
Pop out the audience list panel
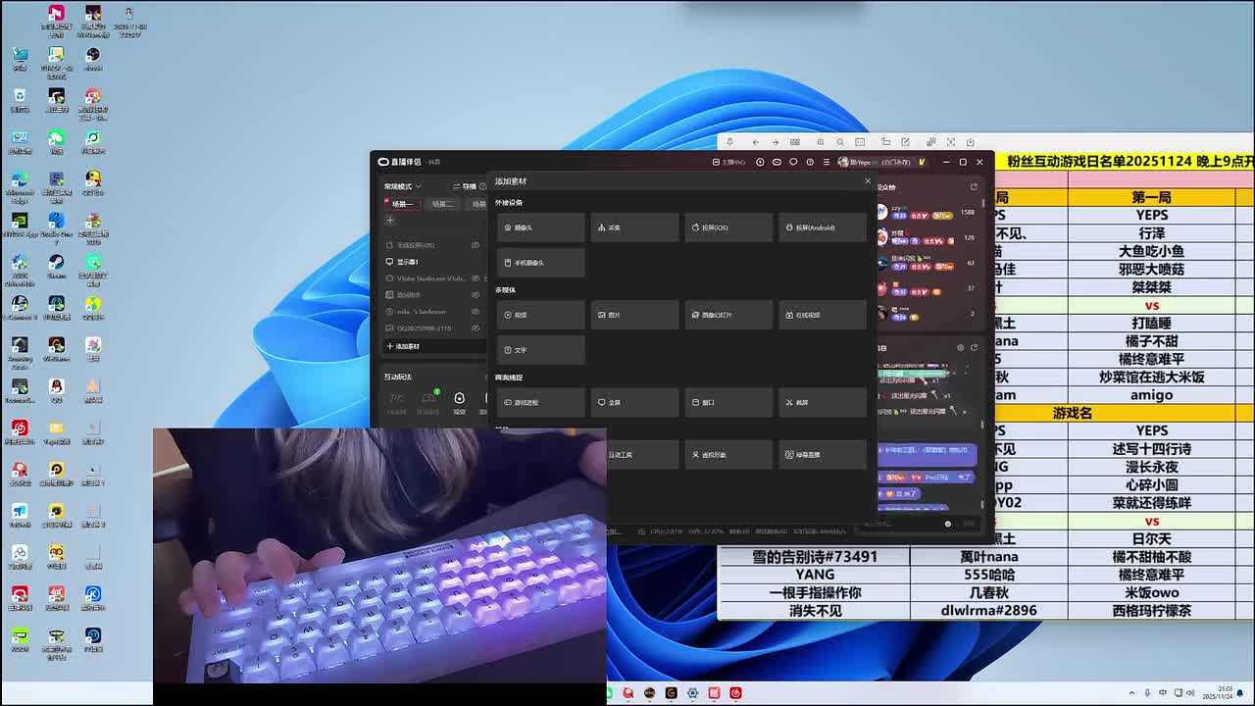[974, 186]
